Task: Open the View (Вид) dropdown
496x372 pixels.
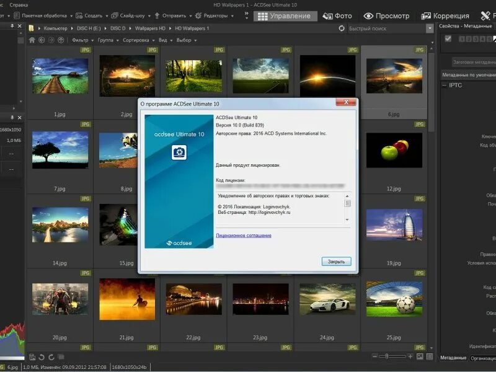Action: [166, 40]
